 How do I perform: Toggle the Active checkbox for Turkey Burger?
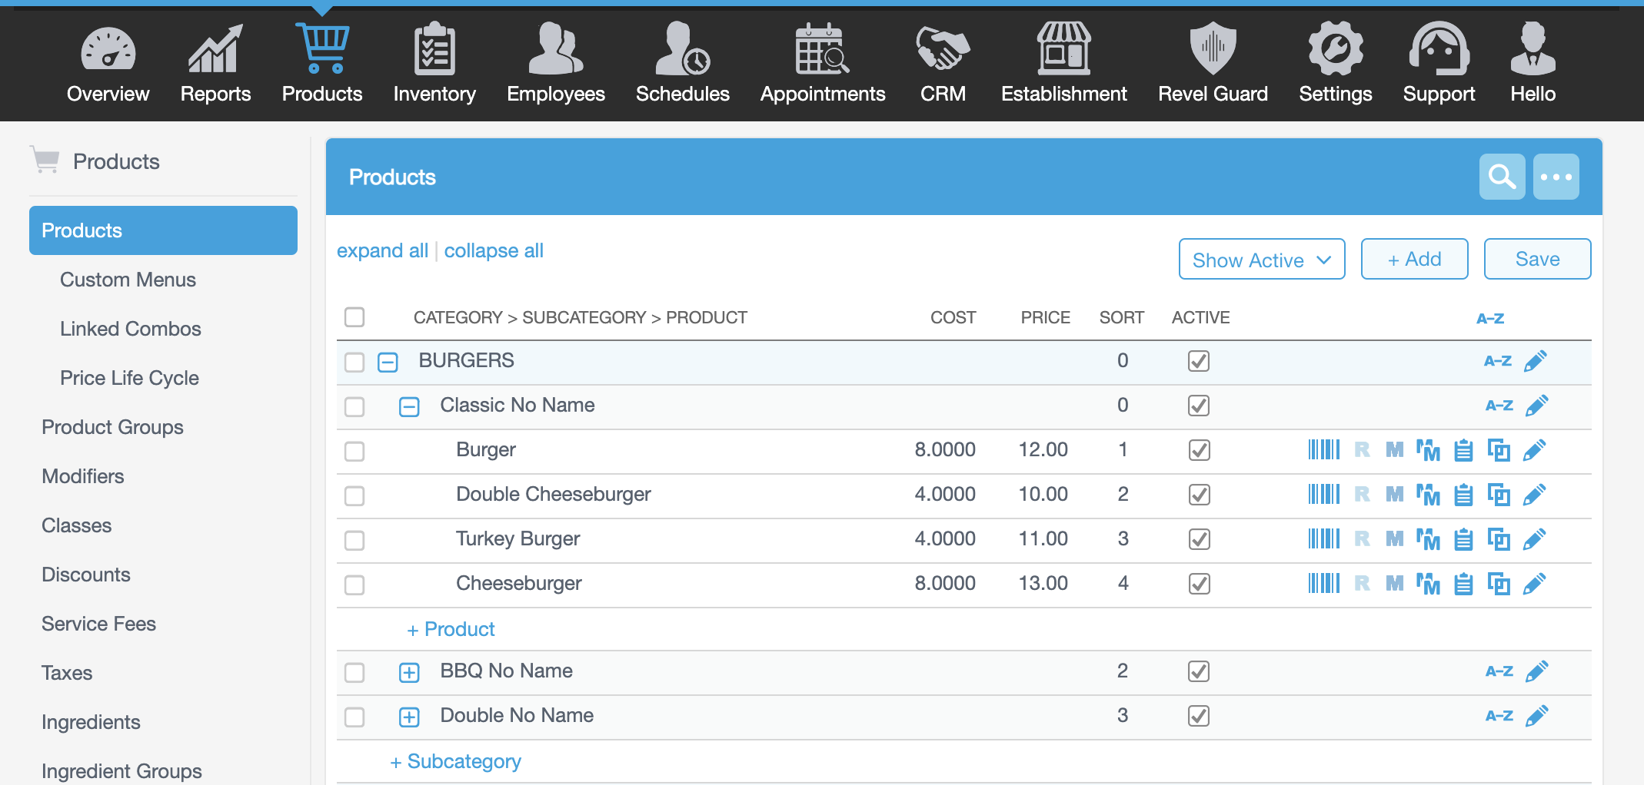pos(1199,539)
